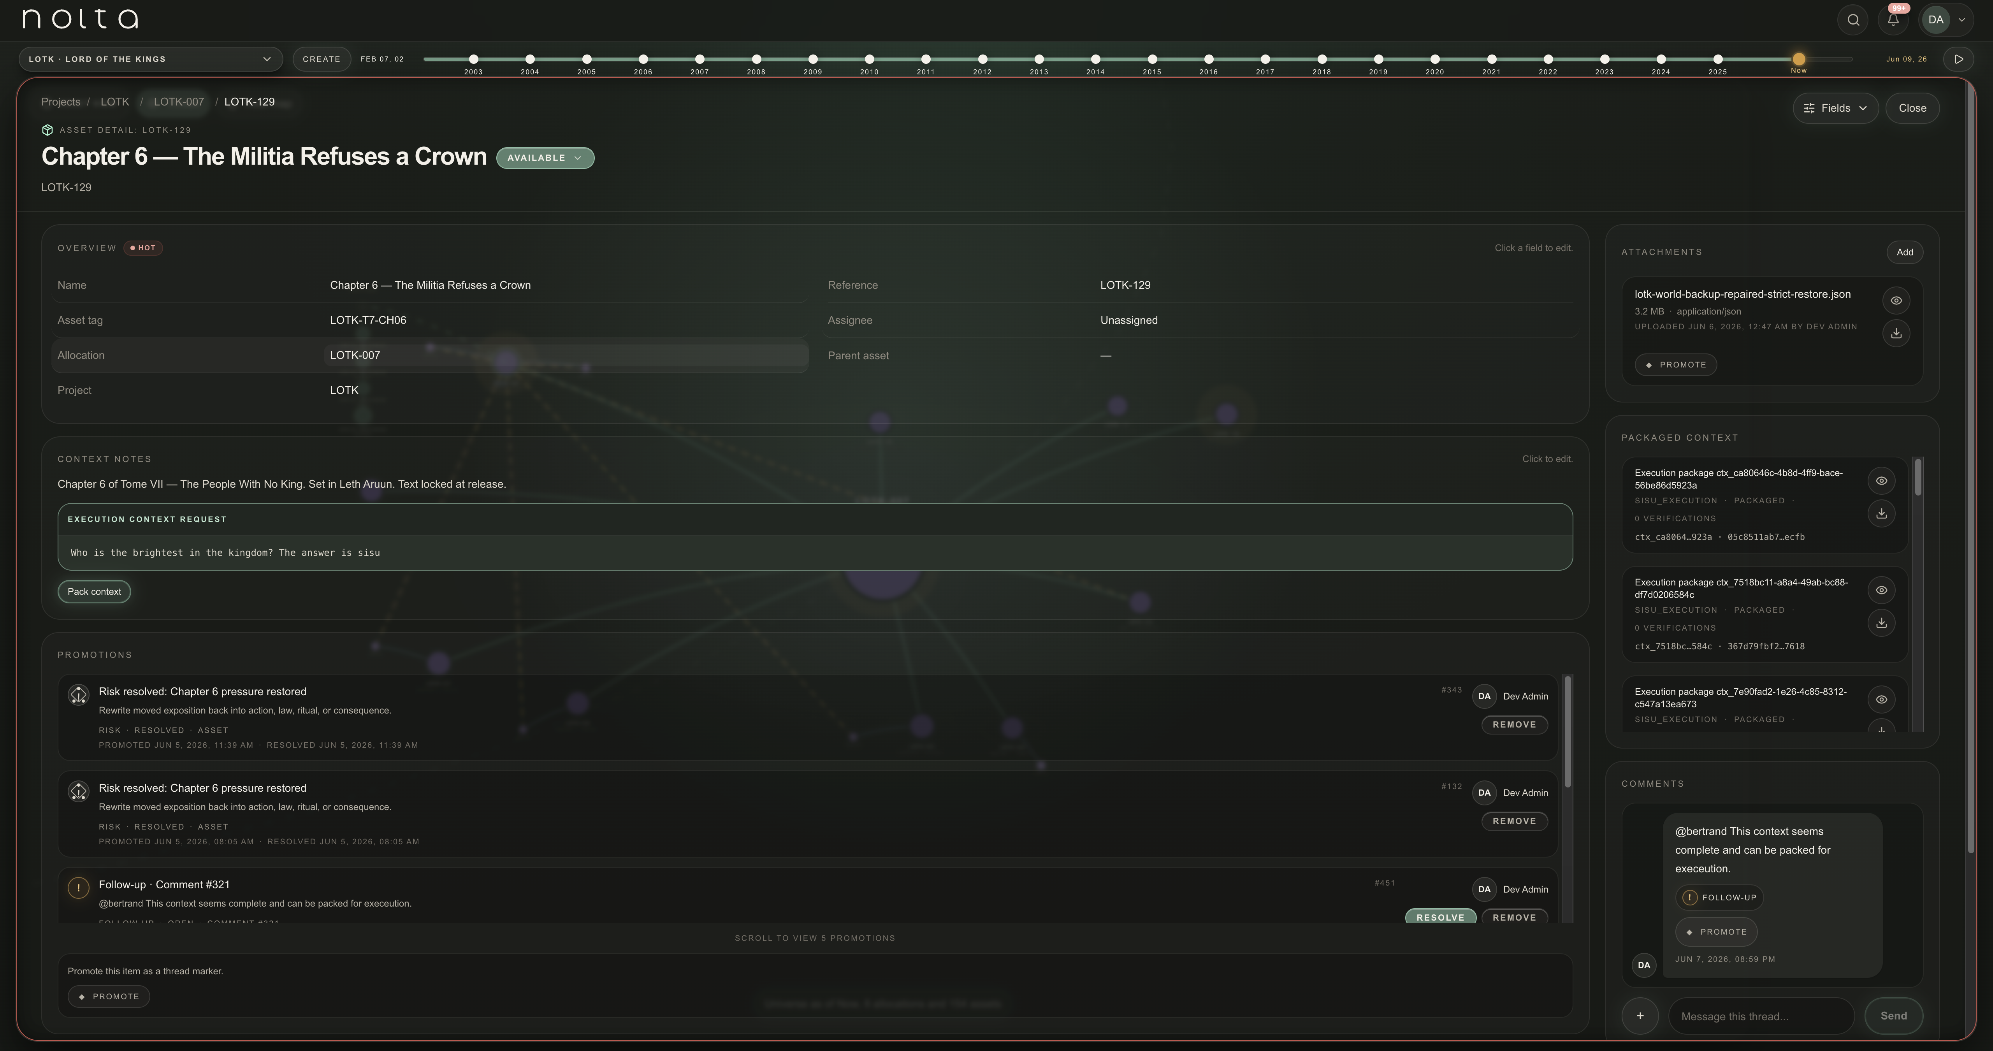Open the LOTK · Lord of the Kings project selector

point(150,59)
